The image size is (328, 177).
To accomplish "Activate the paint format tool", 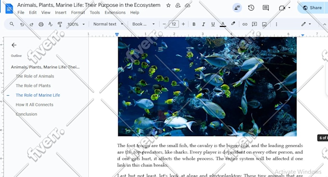I will (60, 25).
